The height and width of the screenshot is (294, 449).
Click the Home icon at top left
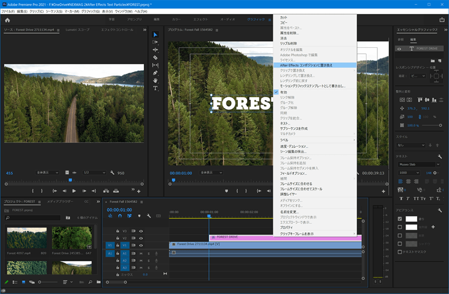[7, 20]
